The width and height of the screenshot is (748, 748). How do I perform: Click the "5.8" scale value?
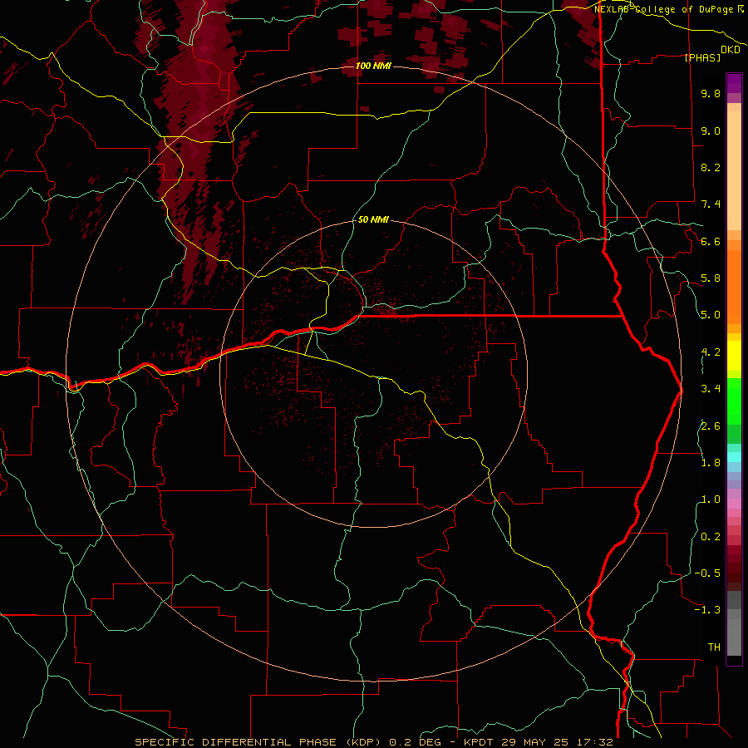711,278
